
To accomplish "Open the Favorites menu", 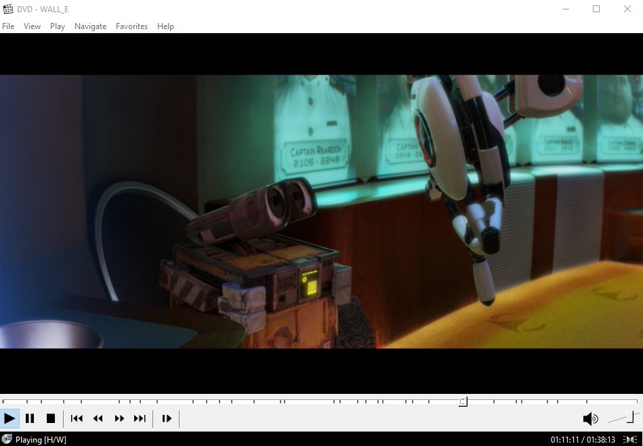I will (131, 26).
